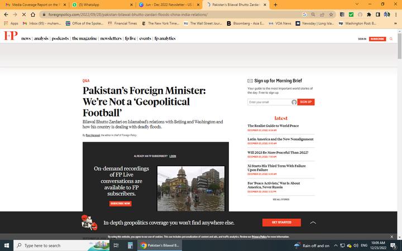Image resolution: width=402 pixels, height=251 pixels.
Task: Click the page vertical scrollbar
Action: coord(399,46)
